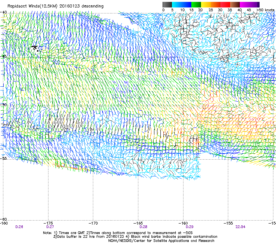
Task: Click the purple 0:29 time label
Action: click(x=189, y=227)
